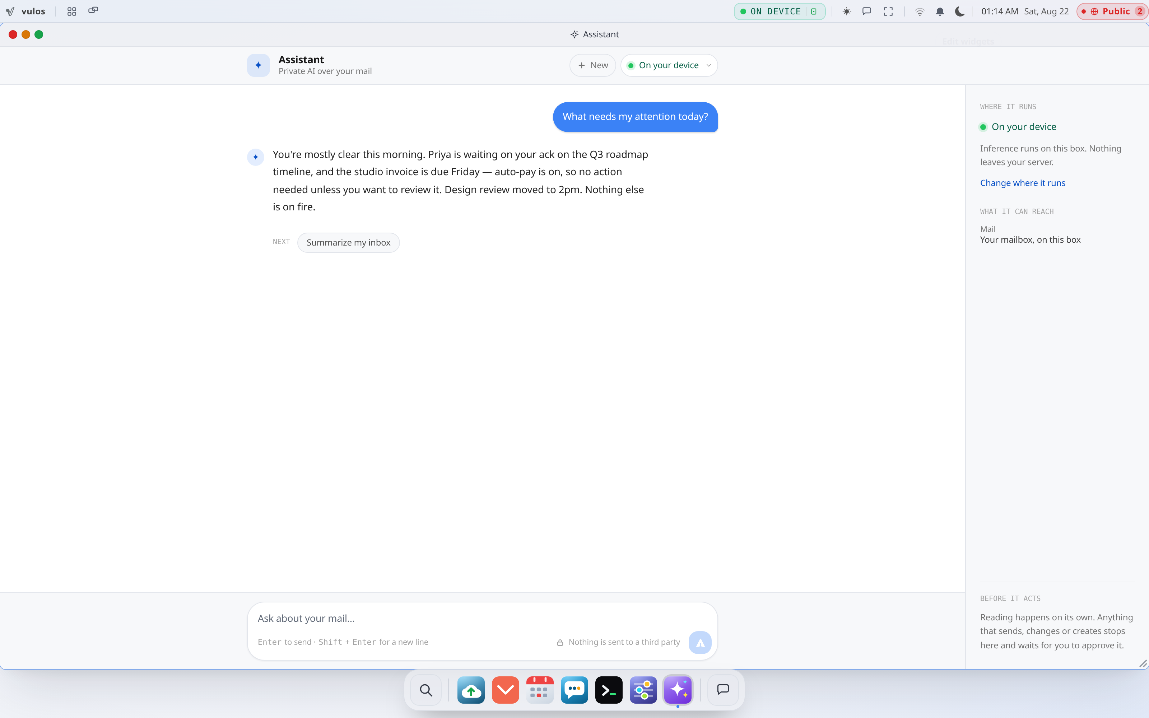Viewport: 1149px width, 718px height.
Task: Open the Public network status menu
Action: [x=1112, y=11]
